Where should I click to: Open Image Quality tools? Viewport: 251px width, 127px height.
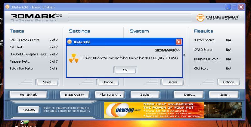pos(75,94)
